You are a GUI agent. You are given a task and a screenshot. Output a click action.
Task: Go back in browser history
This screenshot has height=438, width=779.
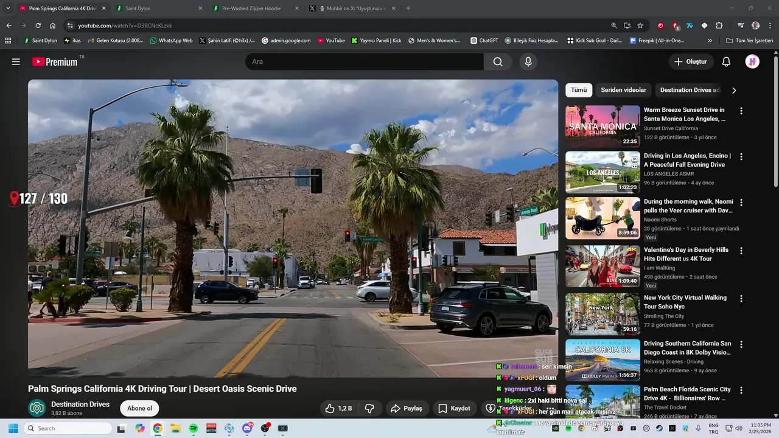[x=9, y=26]
